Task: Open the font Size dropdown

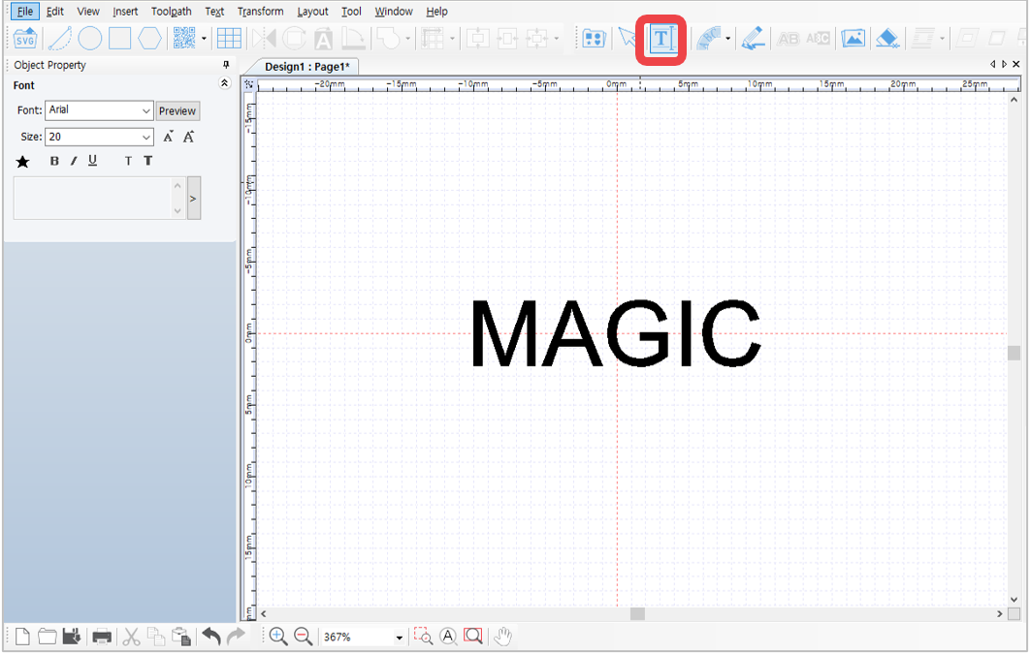Action: click(99, 137)
